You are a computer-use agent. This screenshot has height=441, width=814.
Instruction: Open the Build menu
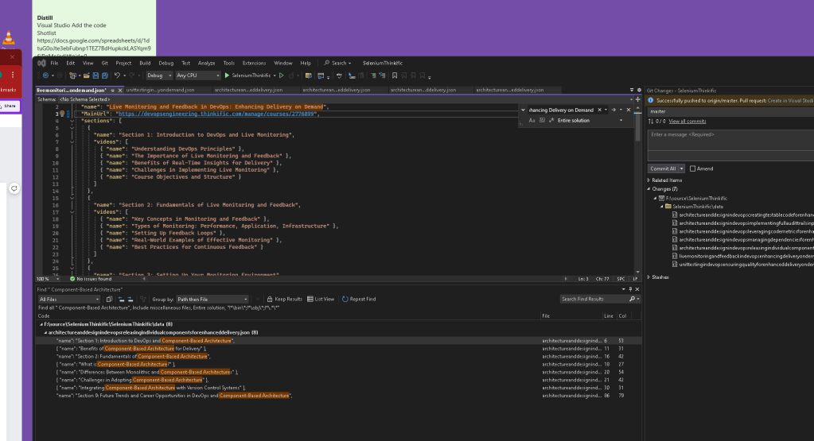(x=145, y=64)
